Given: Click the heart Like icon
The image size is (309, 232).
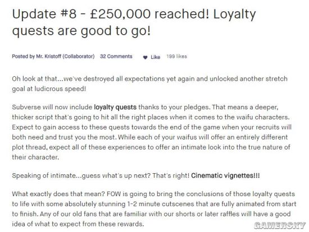Looking at the screenshot, I should tap(146, 57).
